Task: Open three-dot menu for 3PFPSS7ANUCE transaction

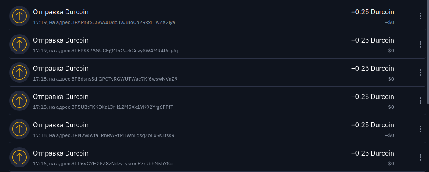Action: coord(420,44)
